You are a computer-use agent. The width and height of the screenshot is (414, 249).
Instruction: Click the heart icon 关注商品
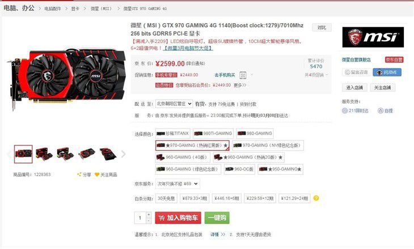[x=97, y=174]
